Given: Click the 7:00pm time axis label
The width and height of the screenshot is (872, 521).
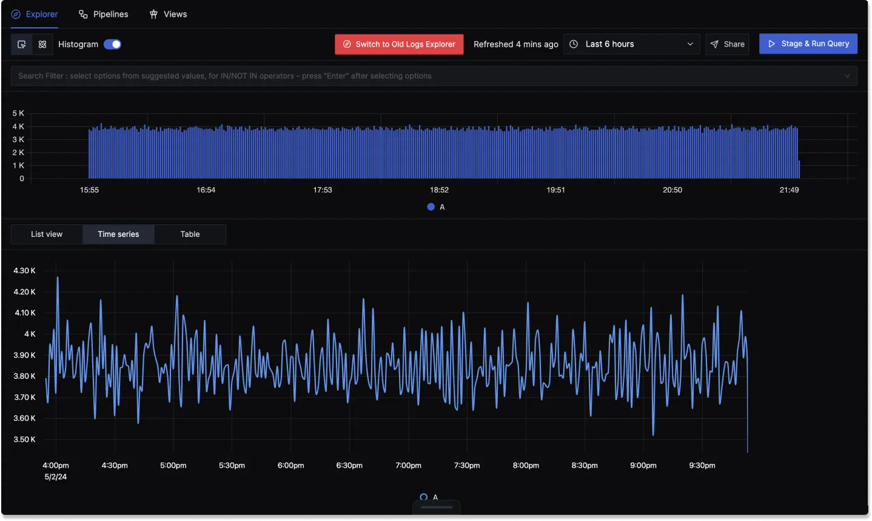Looking at the screenshot, I should pyautogui.click(x=408, y=466).
